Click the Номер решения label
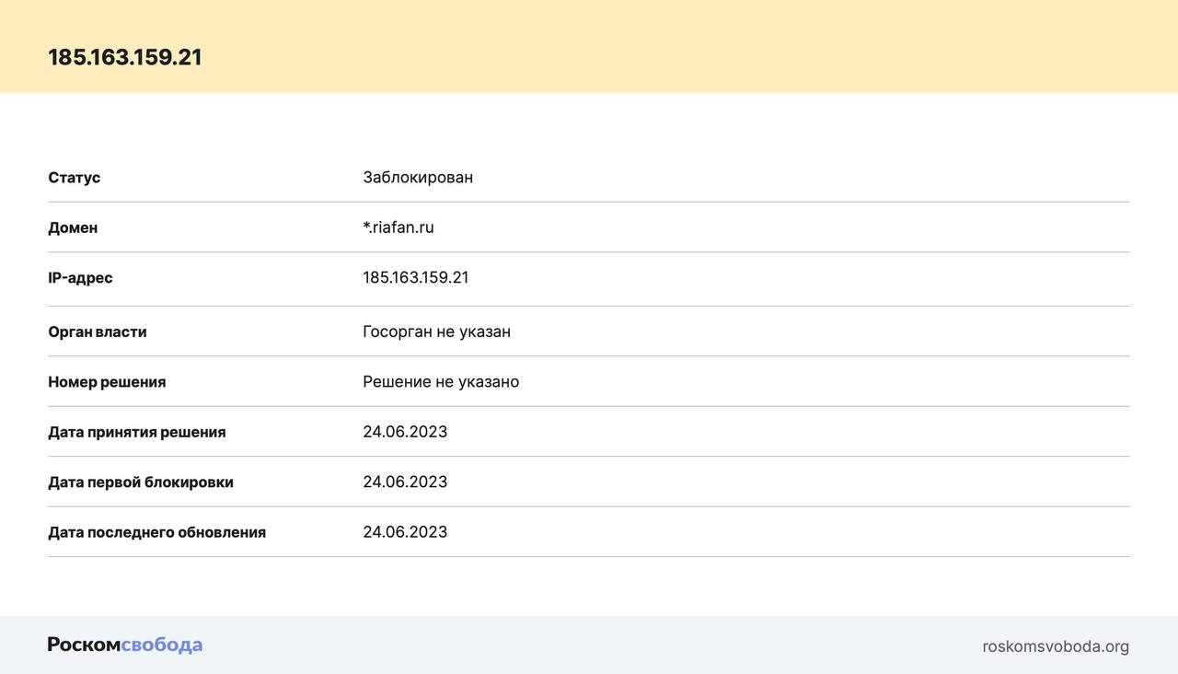 coord(107,382)
